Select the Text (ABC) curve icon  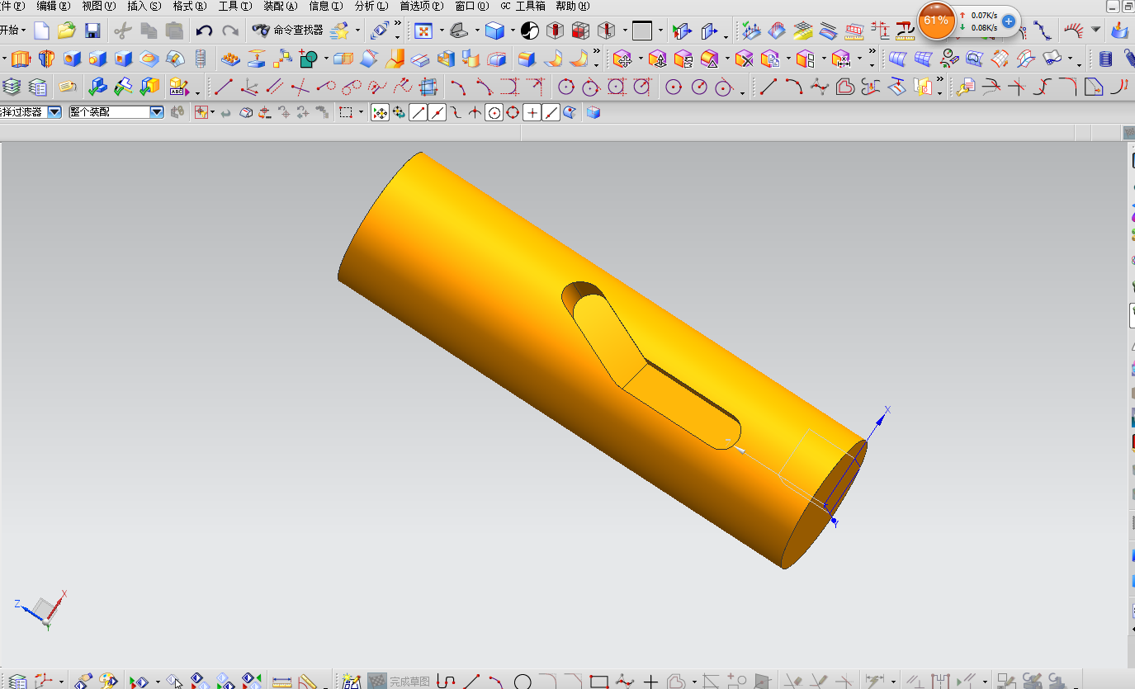pyautogui.click(x=177, y=86)
